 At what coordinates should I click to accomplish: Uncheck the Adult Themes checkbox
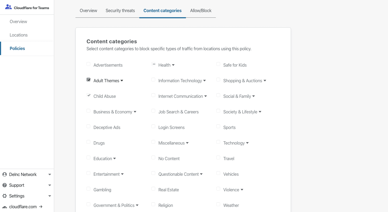(88, 80)
